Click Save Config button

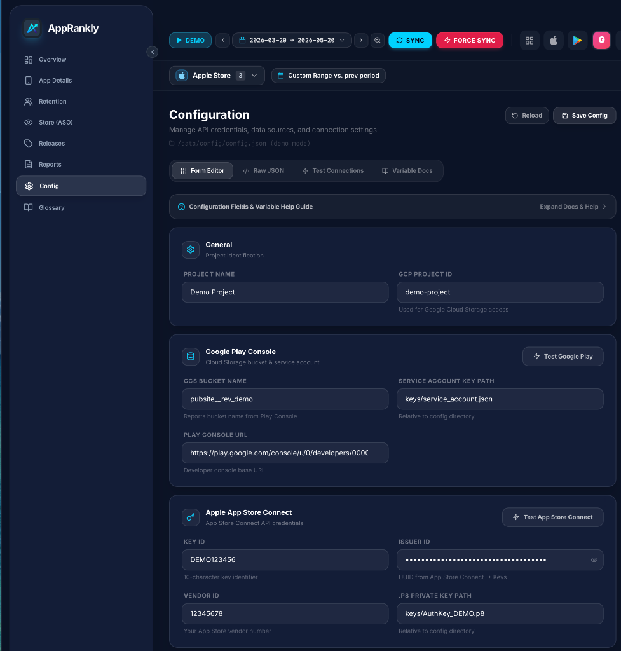pos(584,116)
